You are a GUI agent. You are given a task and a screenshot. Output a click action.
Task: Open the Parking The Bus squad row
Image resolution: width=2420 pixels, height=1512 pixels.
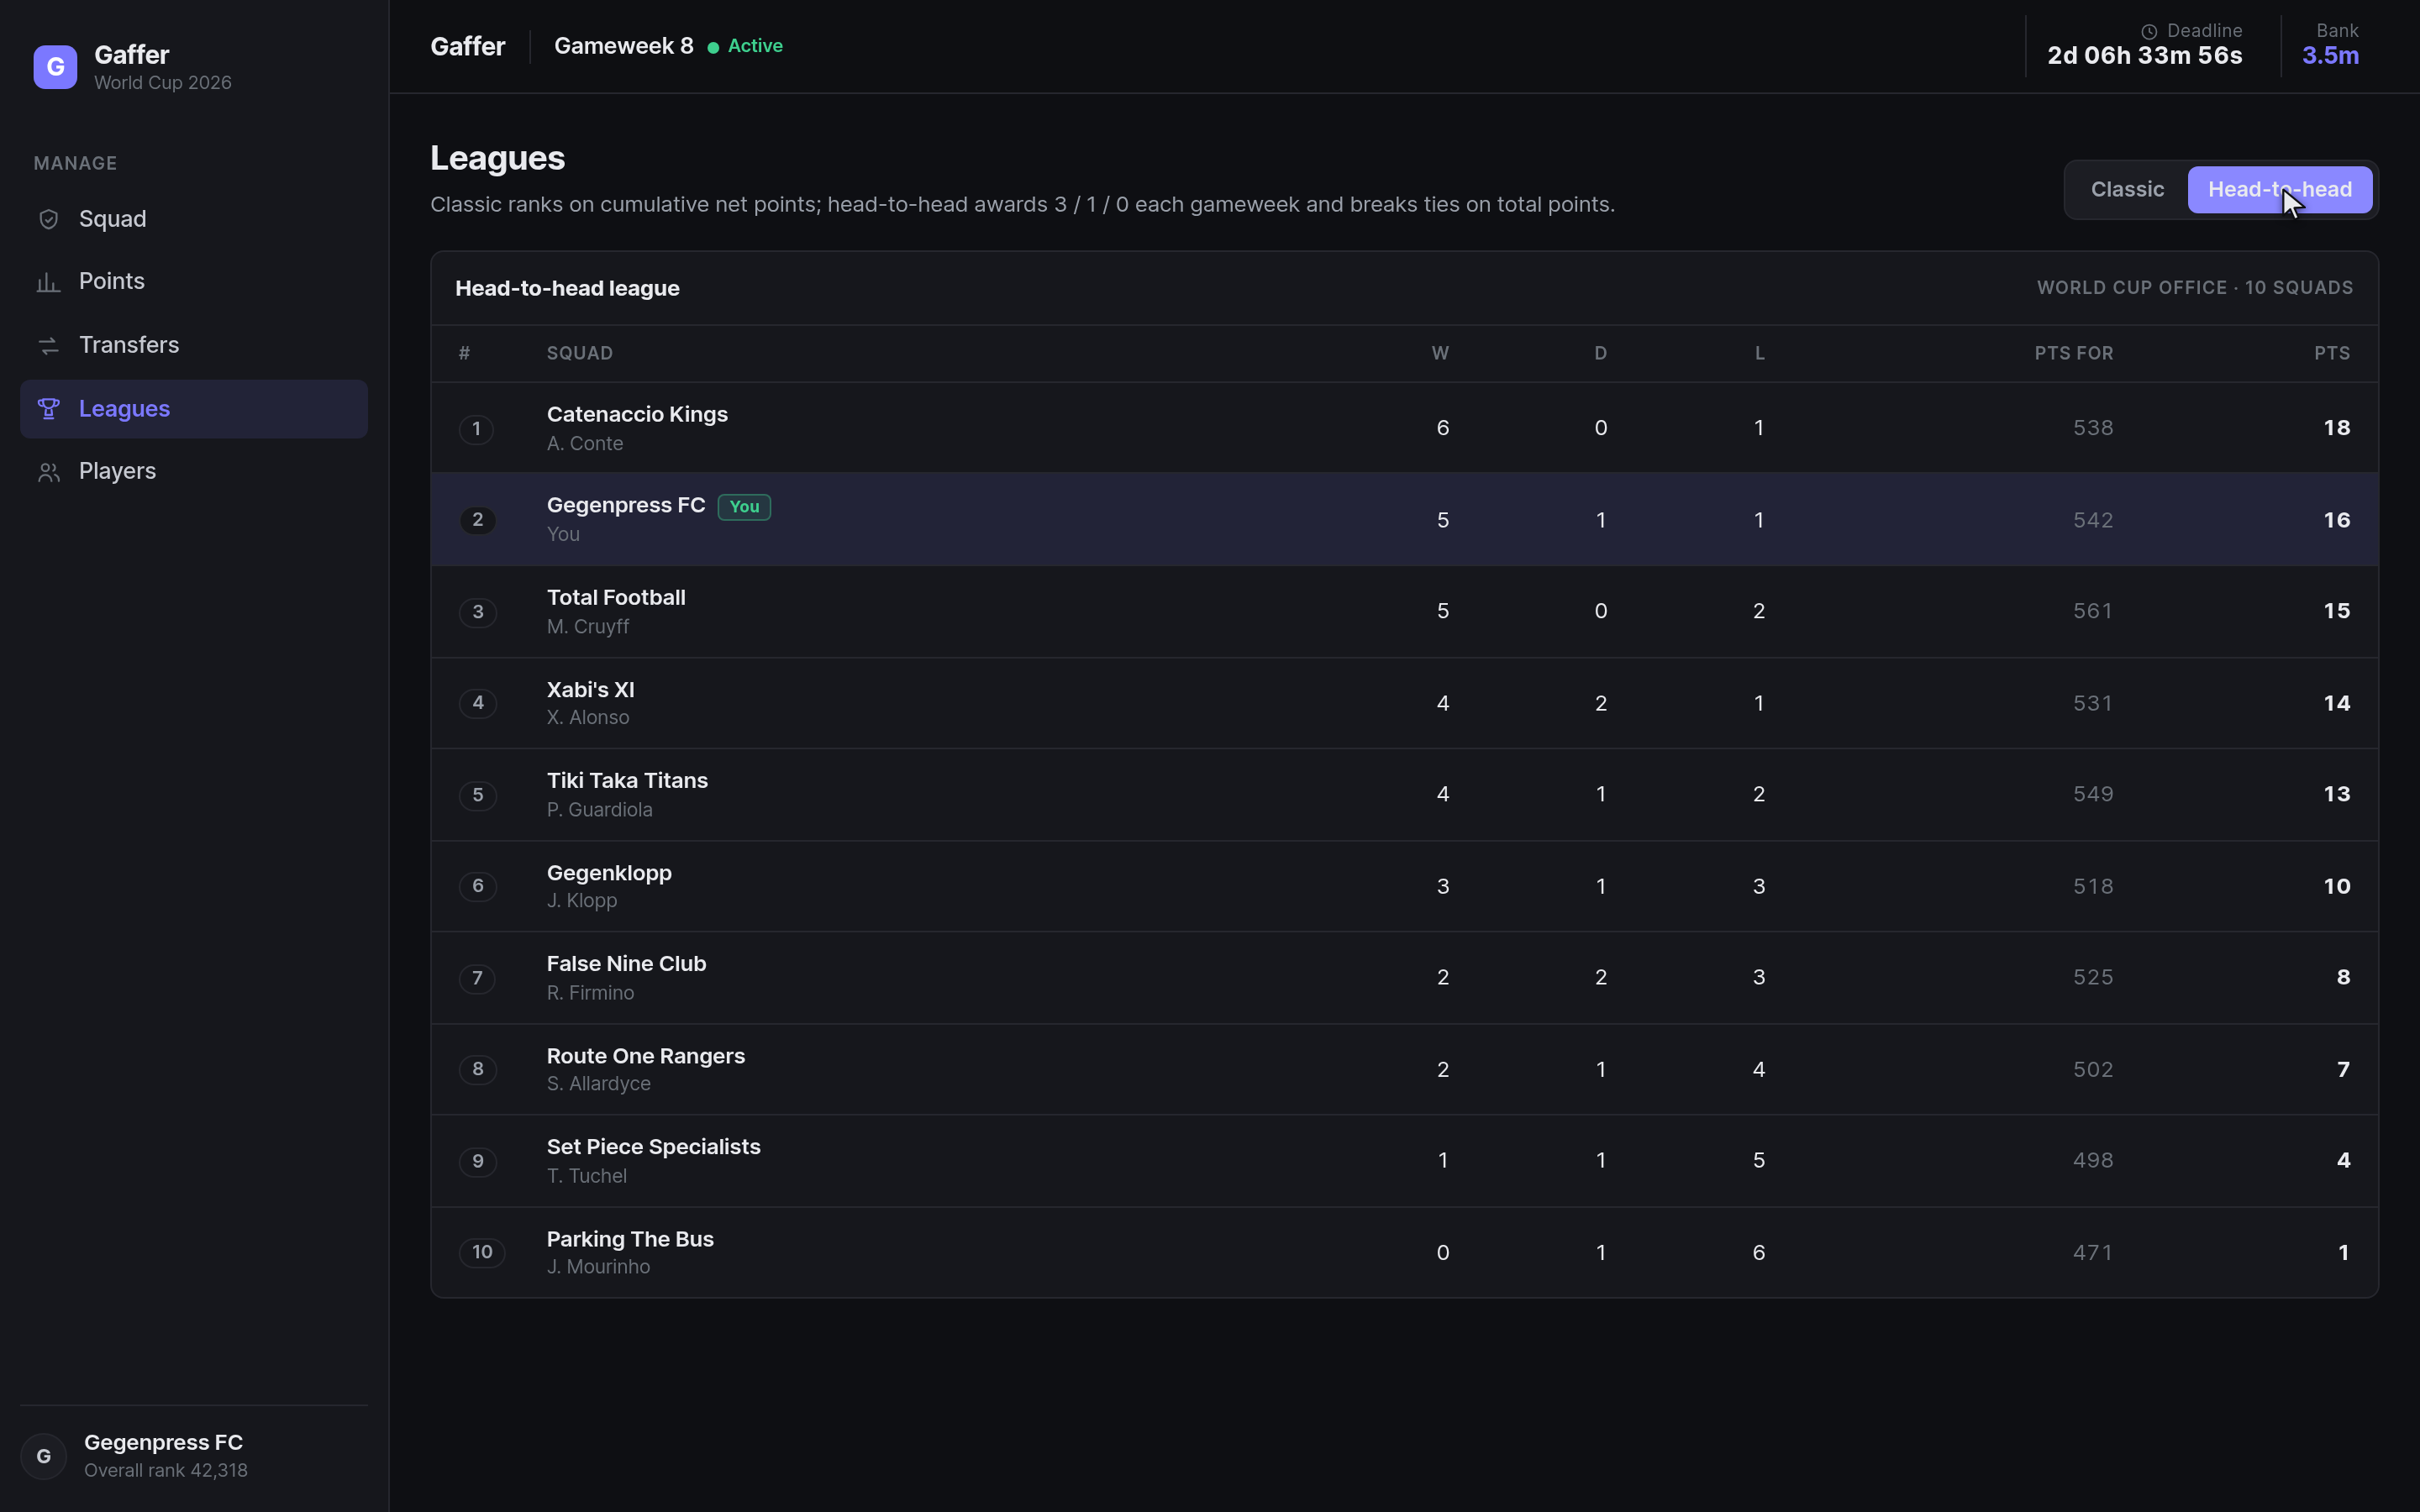pyautogui.click(x=1404, y=1252)
